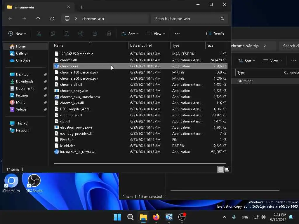Open the View dropdown in chrome-win window
299x224 pixels.
156,34
